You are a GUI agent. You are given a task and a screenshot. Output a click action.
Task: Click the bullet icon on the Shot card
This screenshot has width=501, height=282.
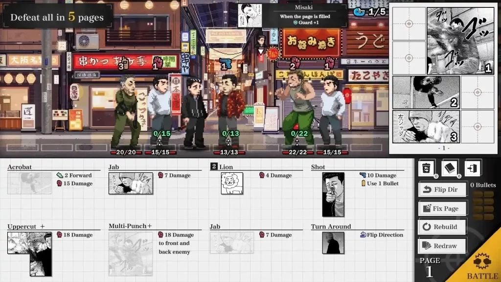coord(363,182)
